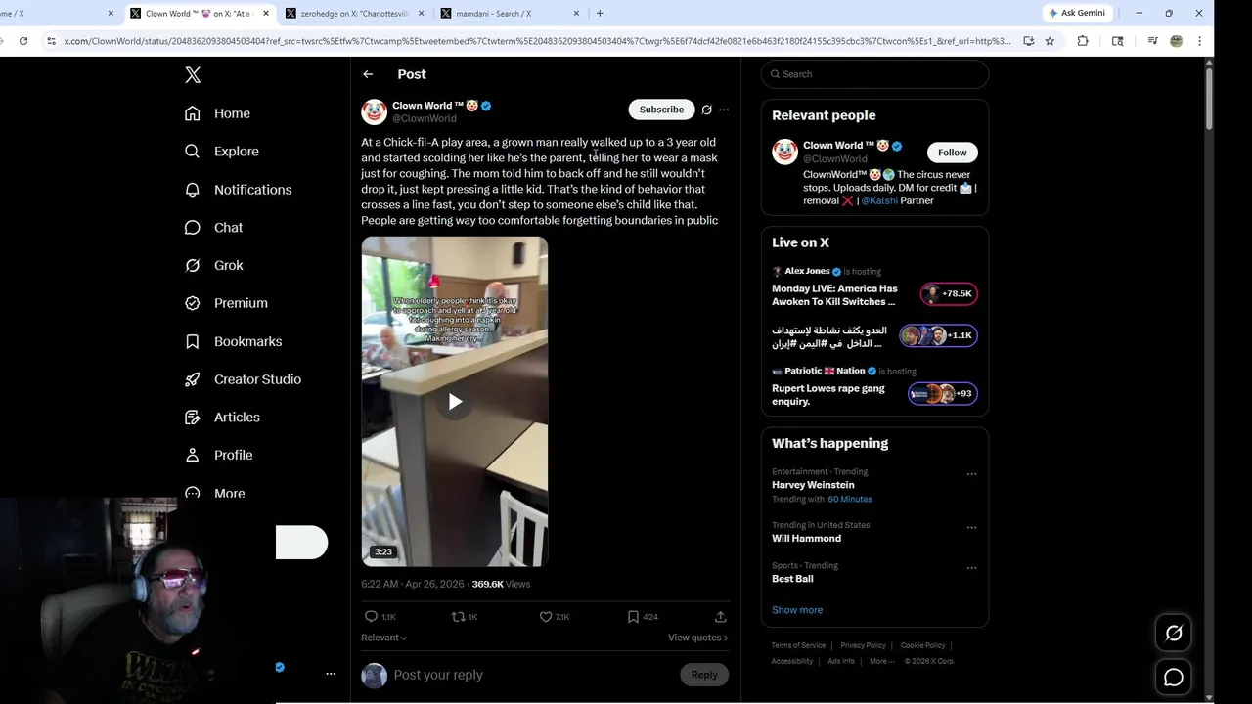The height and width of the screenshot is (704, 1252).
Task: Click the floating Grok button
Action: click(1174, 634)
